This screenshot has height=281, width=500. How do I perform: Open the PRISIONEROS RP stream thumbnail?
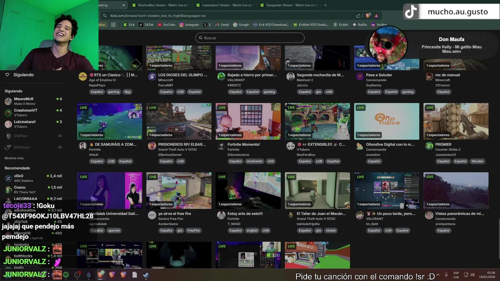point(179,121)
